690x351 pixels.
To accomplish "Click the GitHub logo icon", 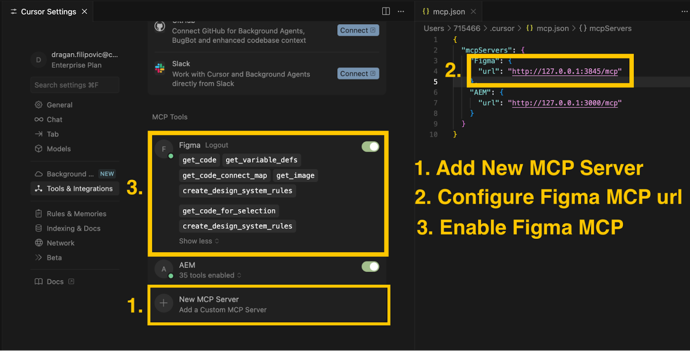I will click(160, 26).
